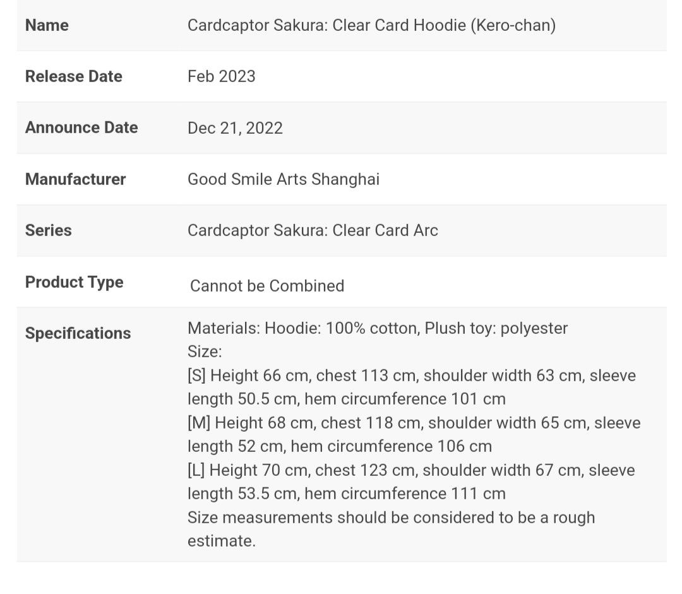Select the Cardcaptor Sakura Hoodie (Kero-chan) product name

(371, 25)
